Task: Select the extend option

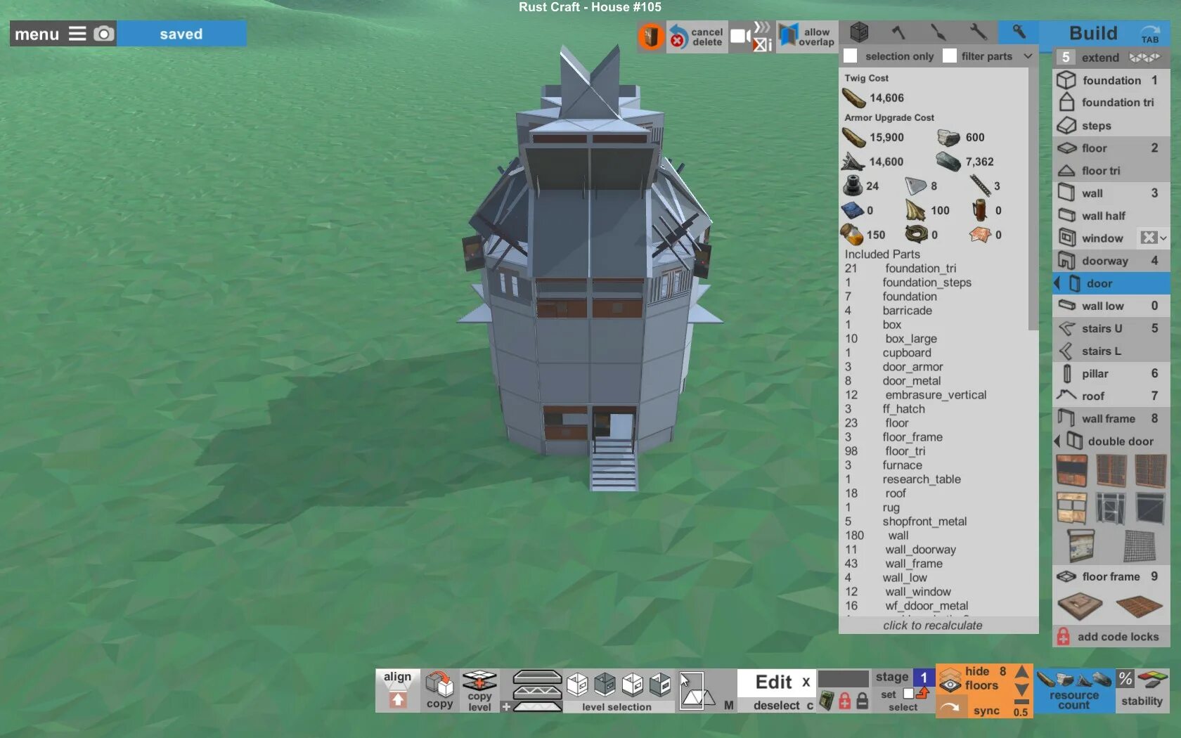Action: 1111,58
